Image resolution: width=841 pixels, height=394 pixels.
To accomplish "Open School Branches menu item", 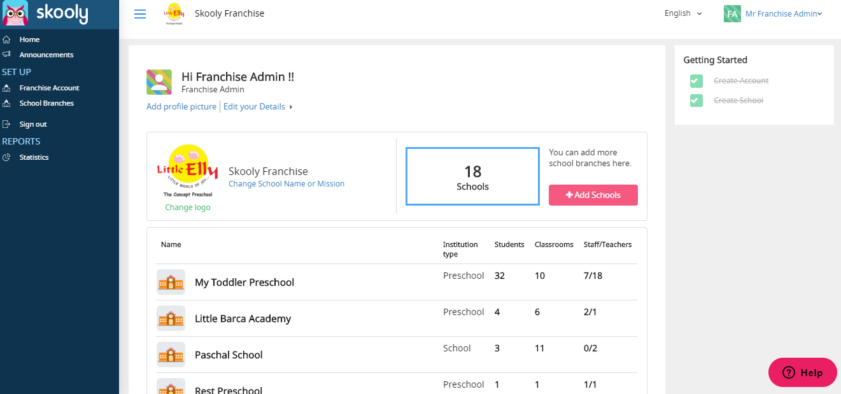I will pos(46,103).
